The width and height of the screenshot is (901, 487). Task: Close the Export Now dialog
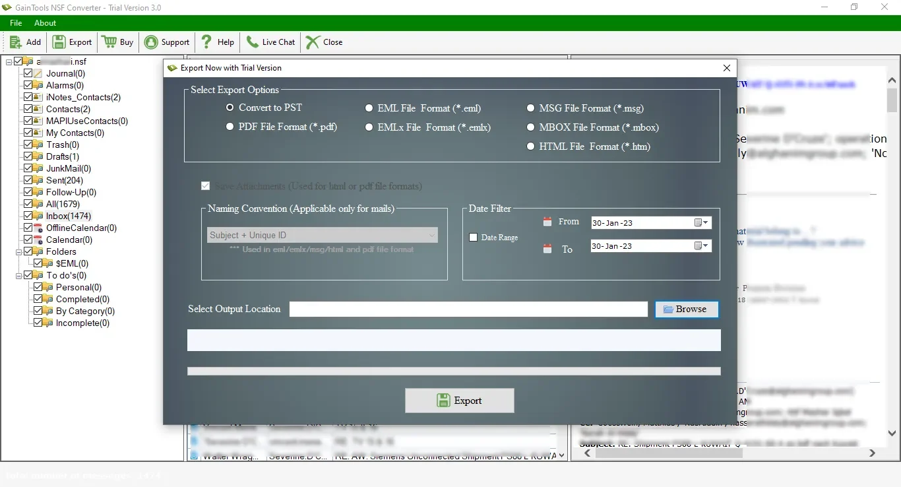pyautogui.click(x=726, y=68)
